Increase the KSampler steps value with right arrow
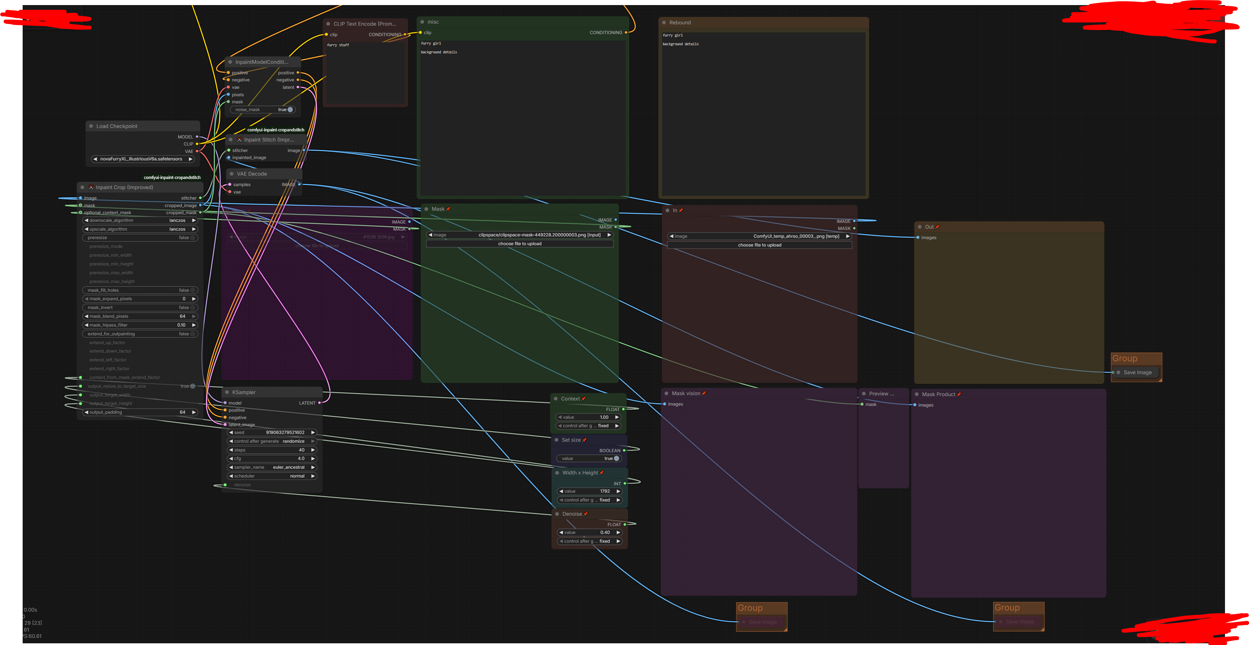 point(313,450)
